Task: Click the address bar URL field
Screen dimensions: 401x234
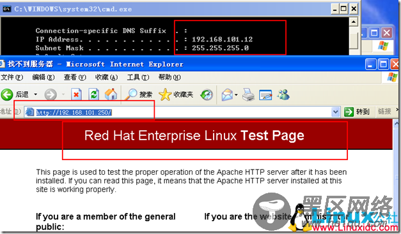Action: pos(183,112)
